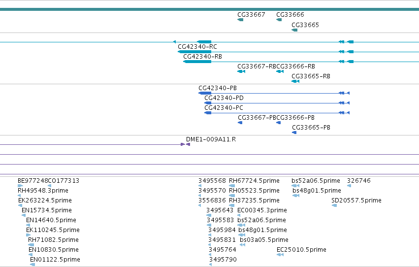Select the 3495643 feature label
Viewport: 419px width, 267px height.
[220, 210]
